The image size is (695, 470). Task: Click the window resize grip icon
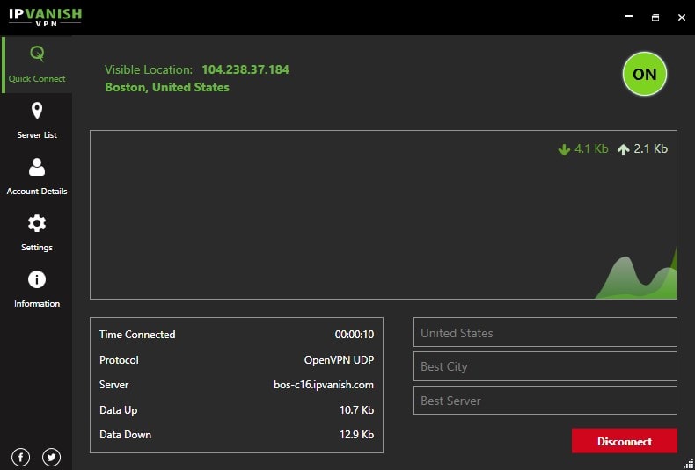coord(689,463)
